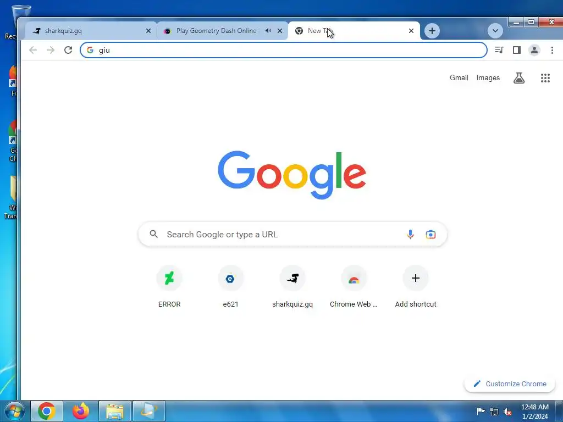563x422 pixels.
Task: Open the Search Labs flask icon
Action: click(519, 78)
